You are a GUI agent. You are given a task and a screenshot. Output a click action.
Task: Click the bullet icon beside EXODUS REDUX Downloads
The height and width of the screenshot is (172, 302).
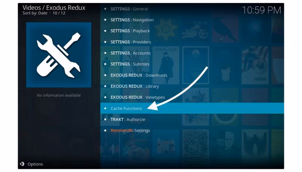click(105, 75)
